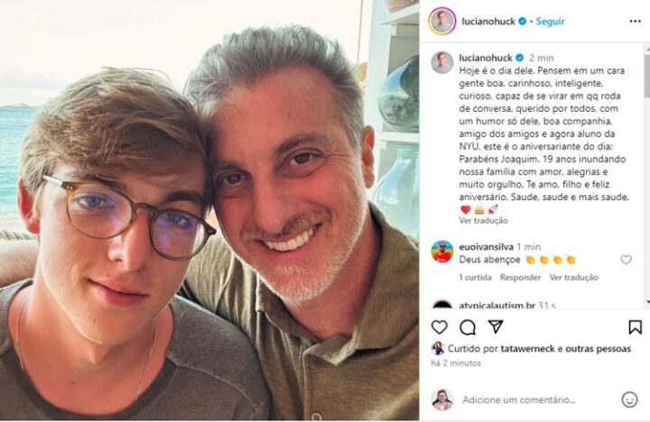Screen dimensions: 650x422
Task: Open the emoji picker in the comment box
Action: (x=629, y=399)
